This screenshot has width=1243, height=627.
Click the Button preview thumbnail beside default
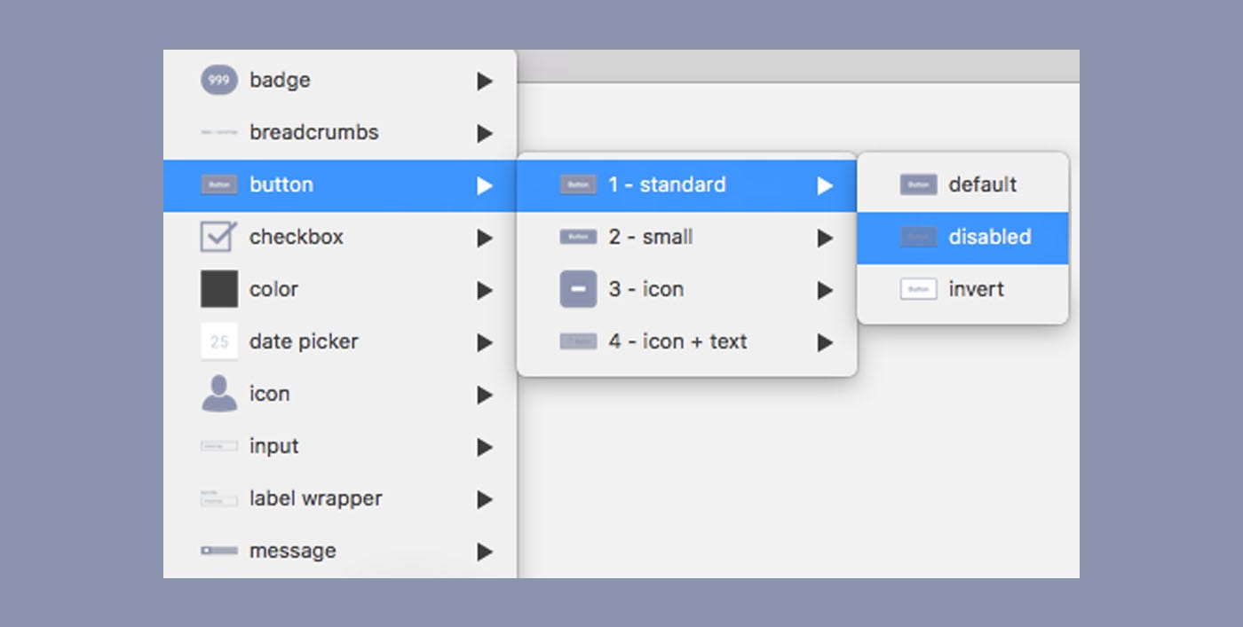917,184
